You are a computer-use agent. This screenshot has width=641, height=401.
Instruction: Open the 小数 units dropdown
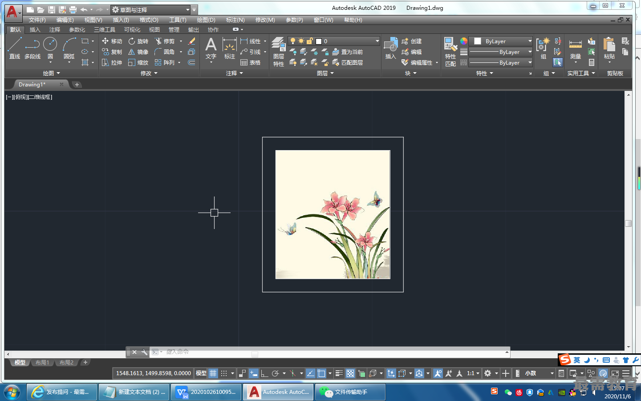[x=539, y=373]
